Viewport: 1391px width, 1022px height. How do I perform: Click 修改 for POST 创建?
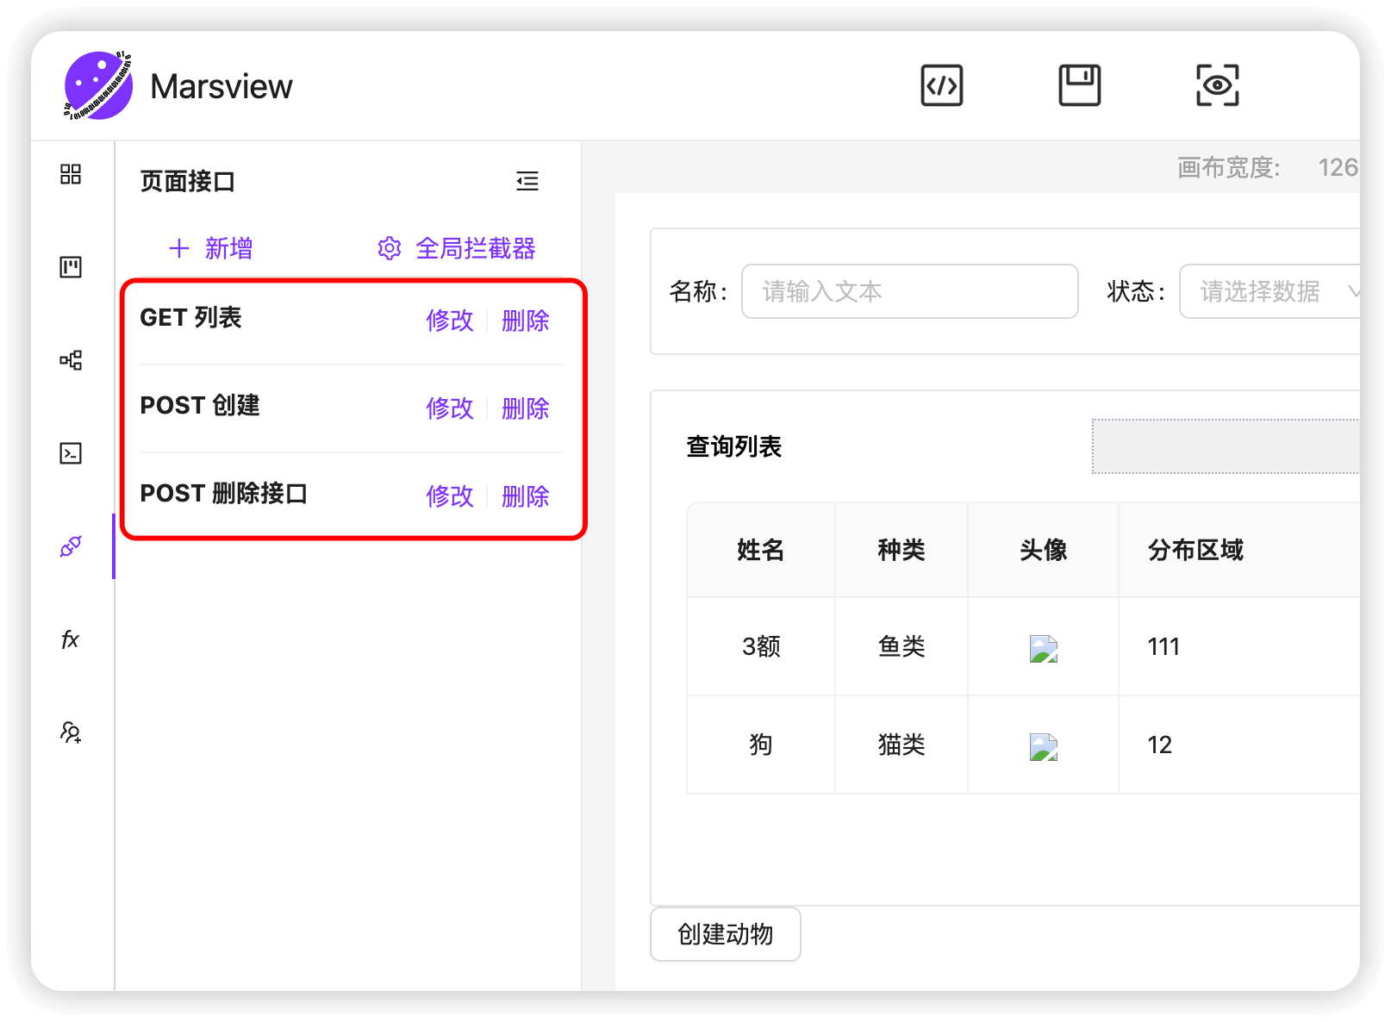coord(450,408)
